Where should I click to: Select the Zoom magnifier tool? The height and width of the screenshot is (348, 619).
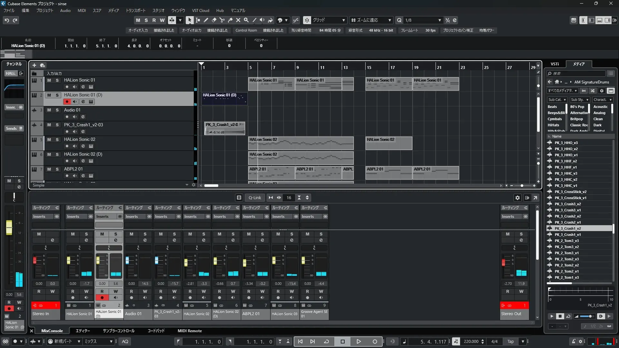(x=246, y=20)
